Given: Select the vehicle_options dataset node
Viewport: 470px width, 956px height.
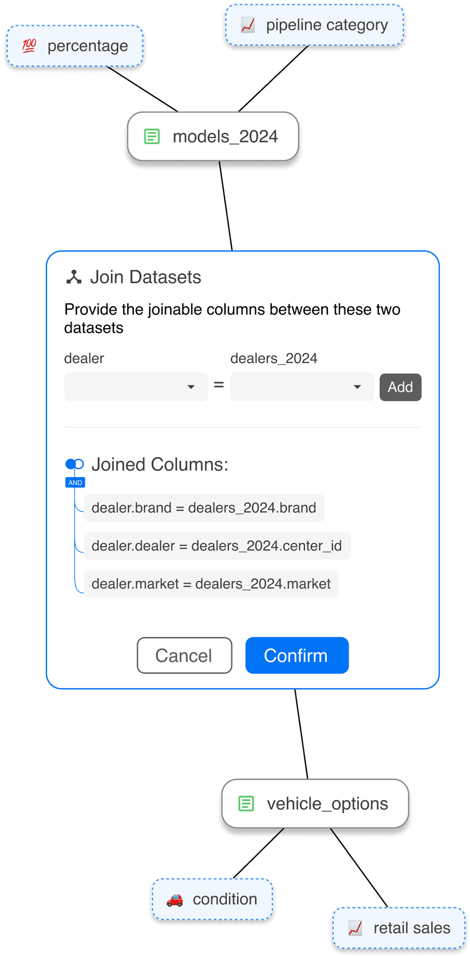Looking at the screenshot, I should point(315,804).
